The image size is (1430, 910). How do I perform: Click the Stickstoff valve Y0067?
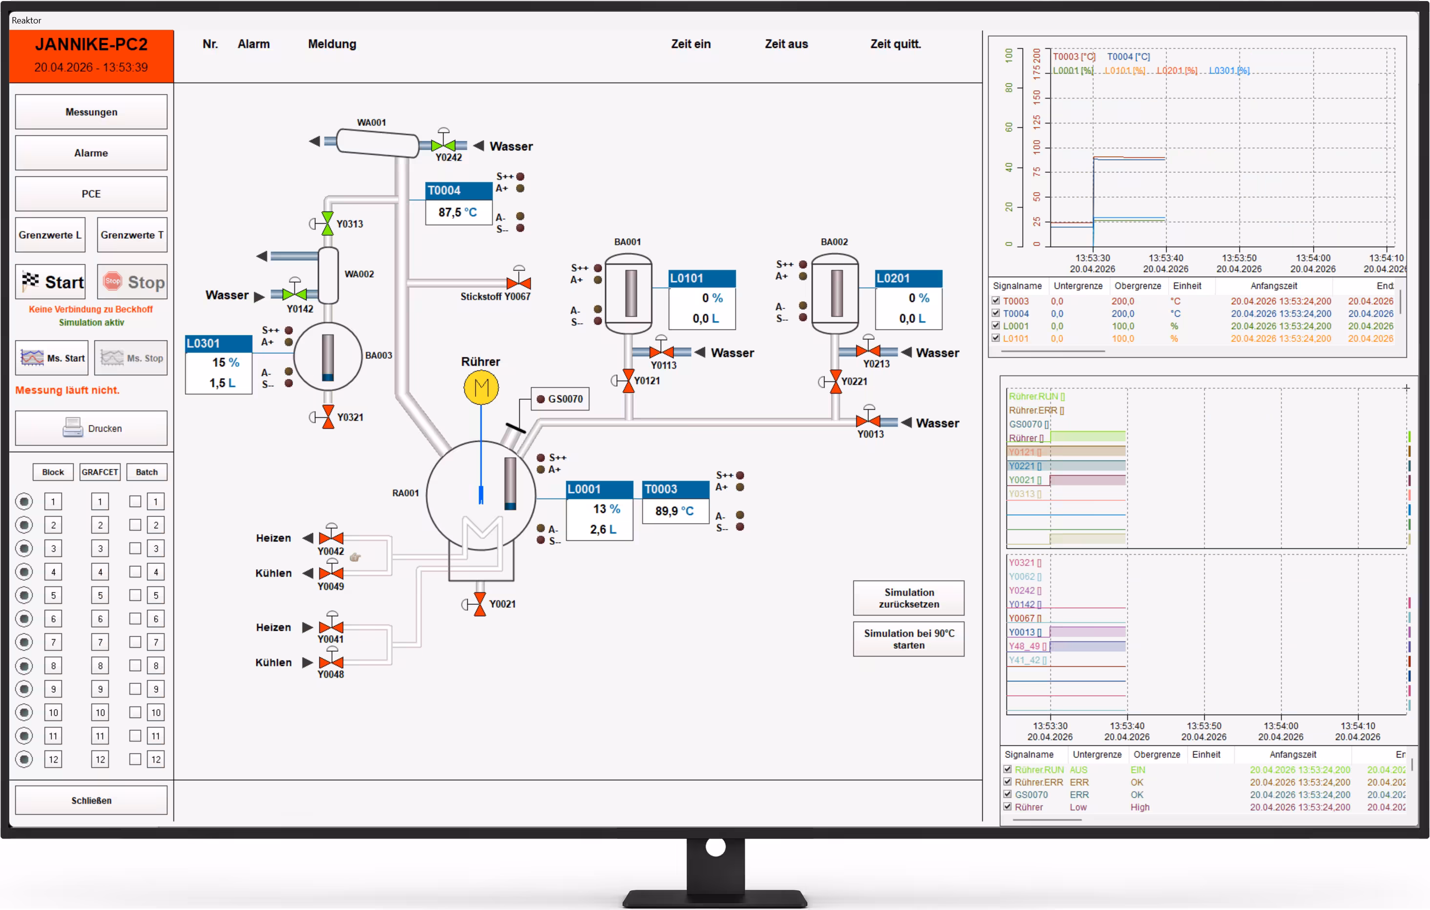[x=519, y=283]
